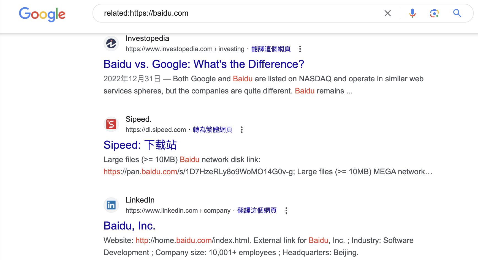Open the "Sipeed: 下载站" result

point(140,145)
